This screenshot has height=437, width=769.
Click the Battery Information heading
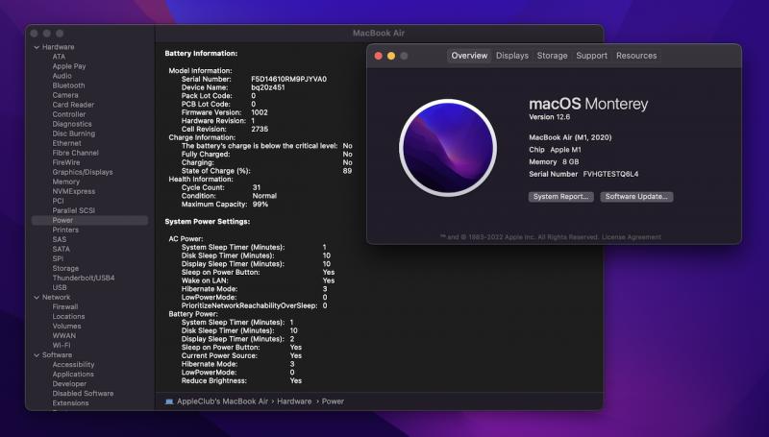click(x=201, y=54)
